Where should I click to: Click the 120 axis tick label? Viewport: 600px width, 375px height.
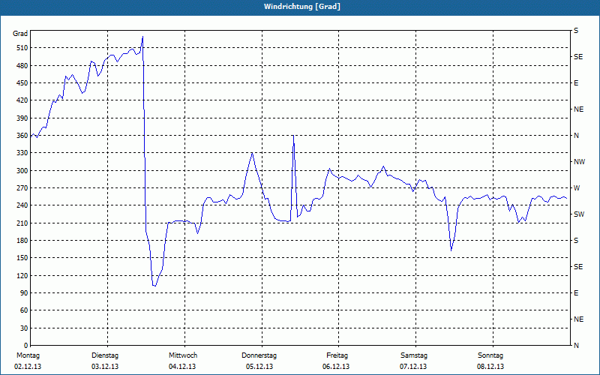(22, 275)
